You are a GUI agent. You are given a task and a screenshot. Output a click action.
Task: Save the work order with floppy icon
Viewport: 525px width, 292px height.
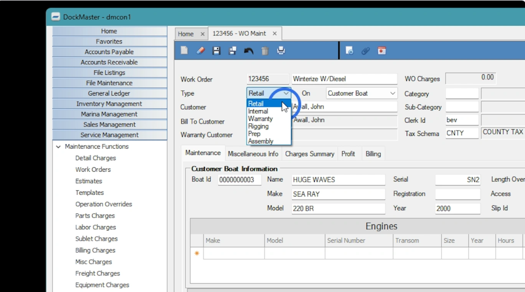tap(216, 51)
